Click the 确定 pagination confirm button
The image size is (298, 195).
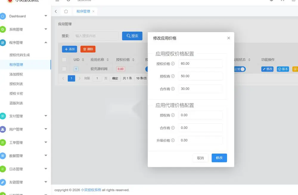tap(115, 78)
